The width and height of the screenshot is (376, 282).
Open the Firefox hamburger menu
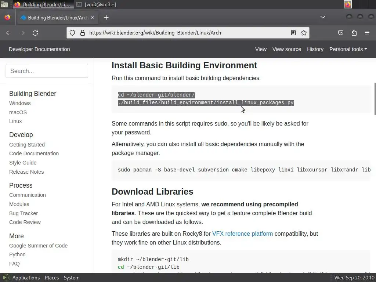pos(367,33)
